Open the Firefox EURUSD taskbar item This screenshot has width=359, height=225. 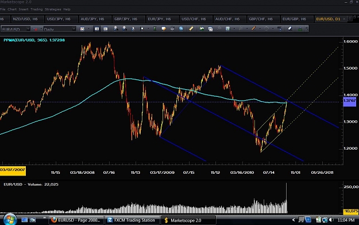(x=76, y=220)
